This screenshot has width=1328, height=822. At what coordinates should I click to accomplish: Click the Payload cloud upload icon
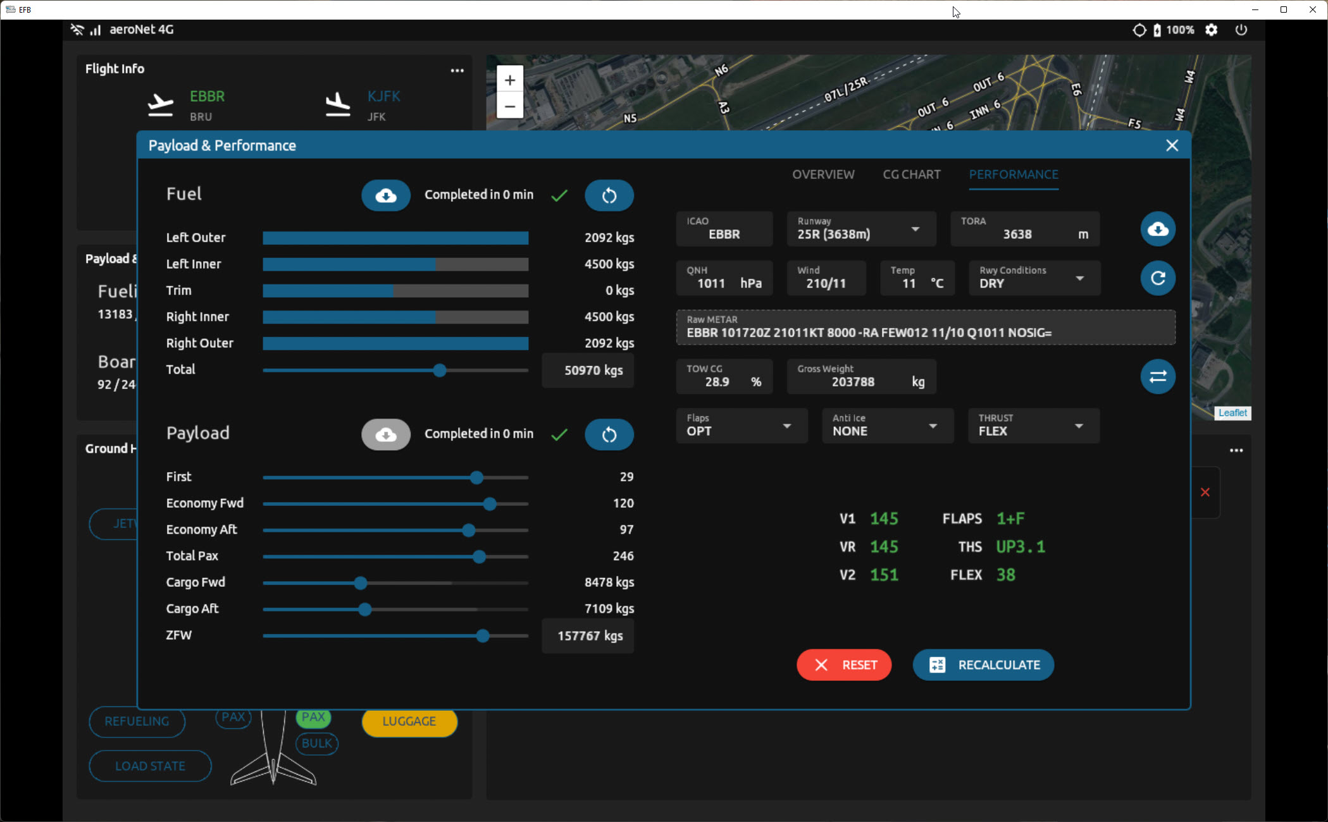click(x=386, y=434)
